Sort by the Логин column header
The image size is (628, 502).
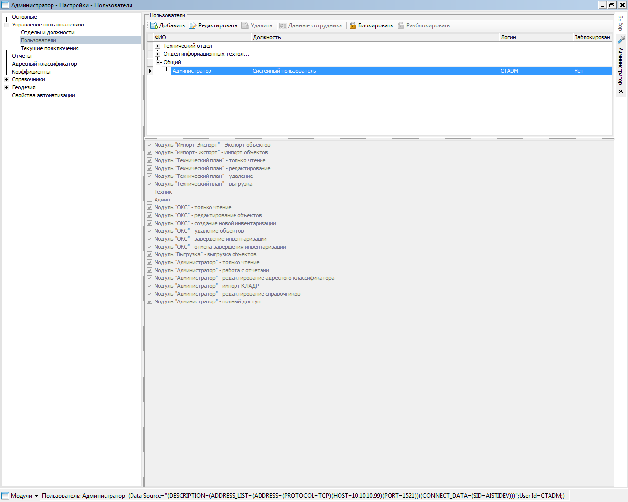[x=535, y=37]
